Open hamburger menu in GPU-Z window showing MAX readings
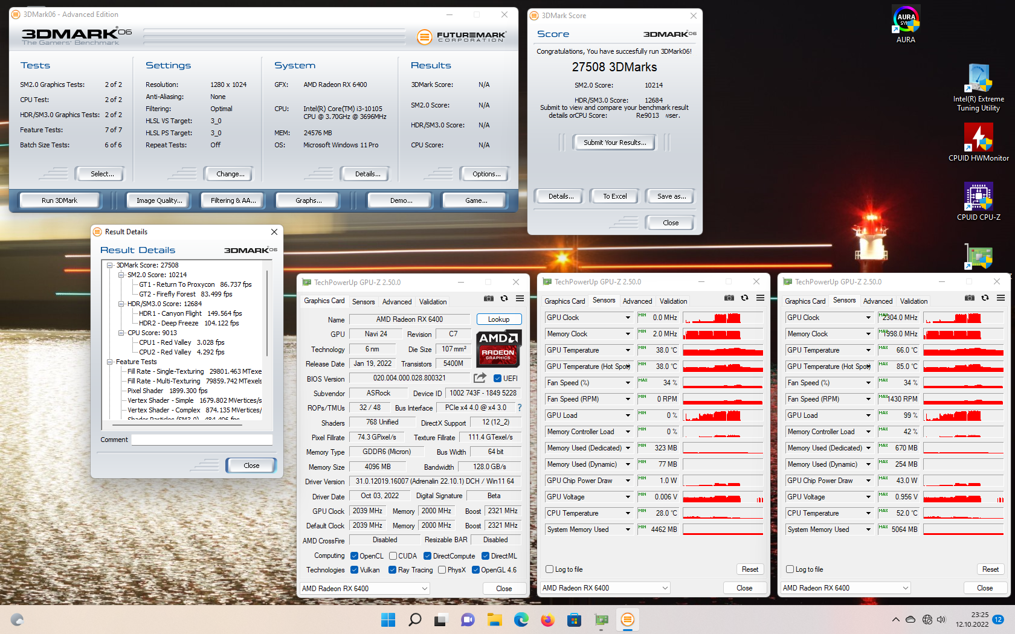Screen dimensions: 1015x634 pyautogui.click(x=1000, y=298)
